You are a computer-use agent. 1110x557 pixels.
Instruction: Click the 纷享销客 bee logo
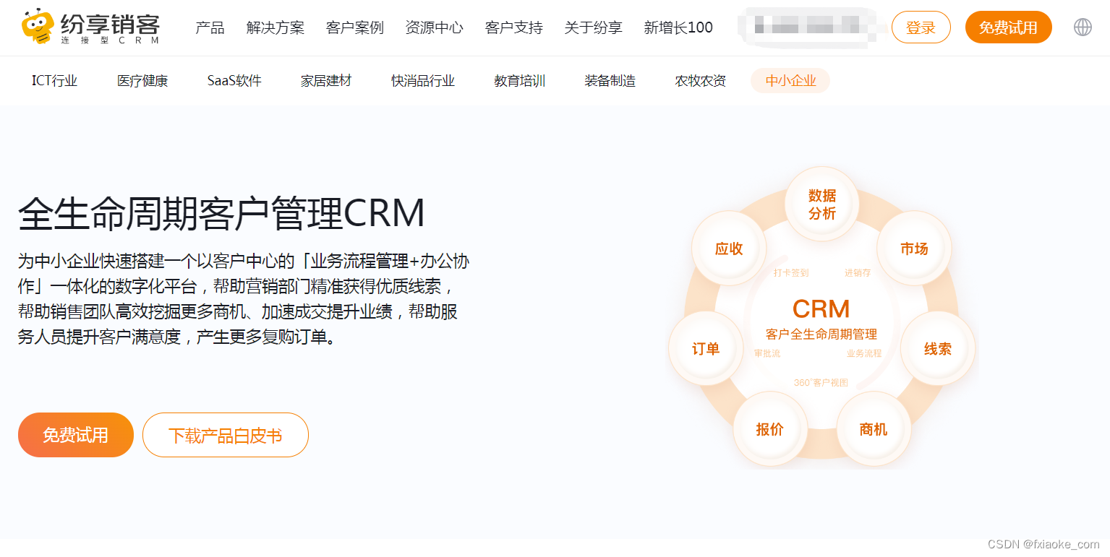tap(90, 27)
